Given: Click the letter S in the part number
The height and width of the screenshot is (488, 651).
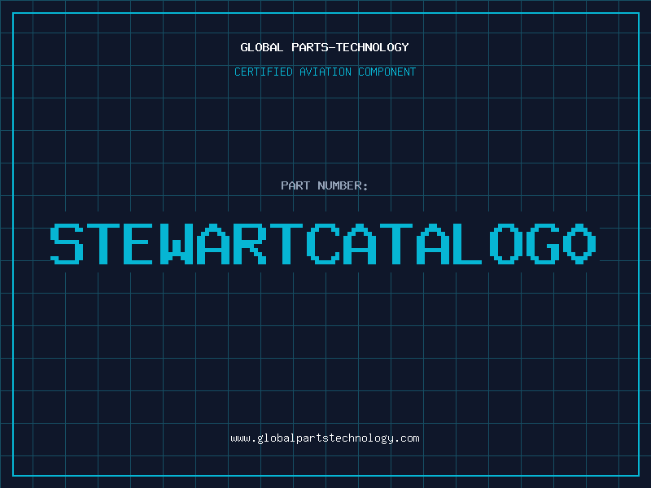Looking at the screenshot, I should coord(68,243).
